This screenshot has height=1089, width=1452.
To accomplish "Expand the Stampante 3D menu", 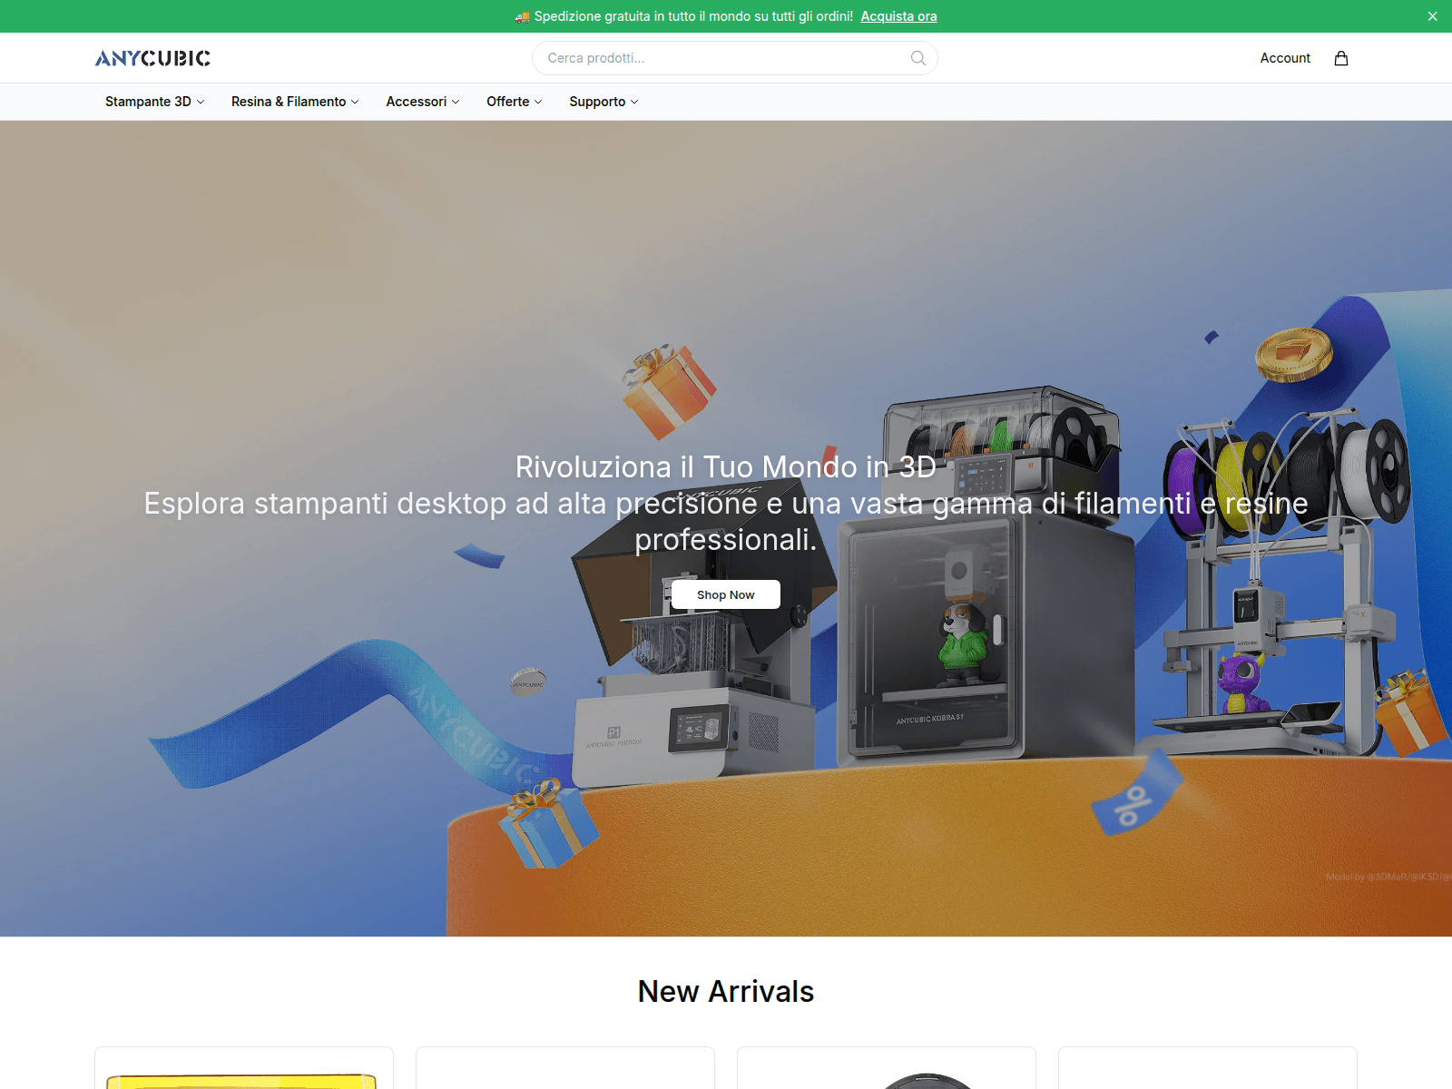I will (x=154, y=102).
